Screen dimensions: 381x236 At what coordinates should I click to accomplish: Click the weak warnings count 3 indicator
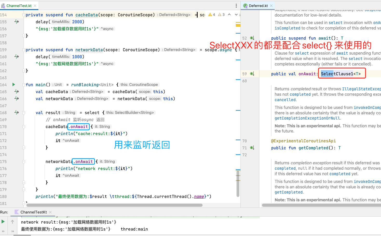221,14
